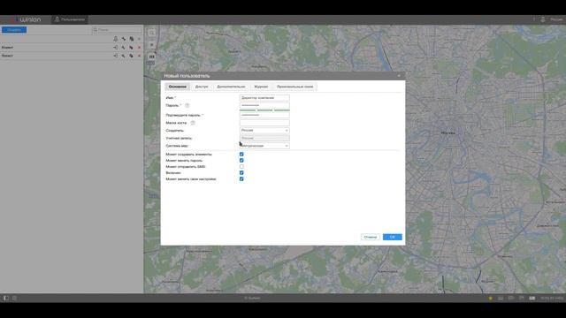Switch to the Дополнительно tab

[231, 87]
